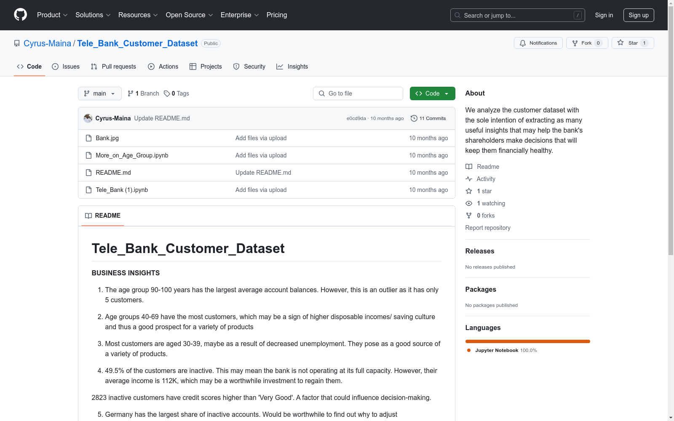Click the eye icon beside 1 watching

[x=469, y=203]
